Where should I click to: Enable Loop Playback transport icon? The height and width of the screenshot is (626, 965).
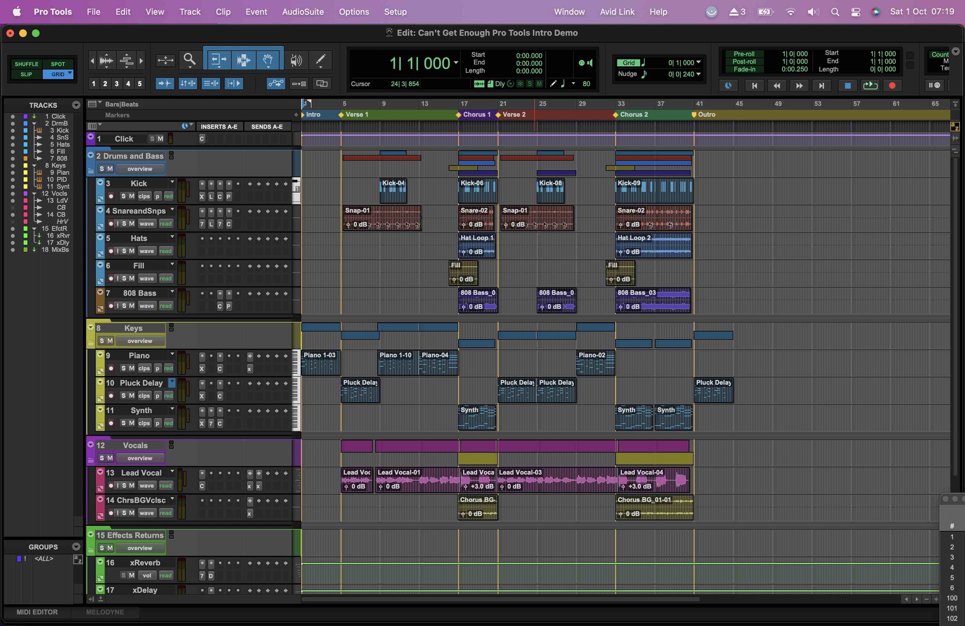[x=870, y=86]
